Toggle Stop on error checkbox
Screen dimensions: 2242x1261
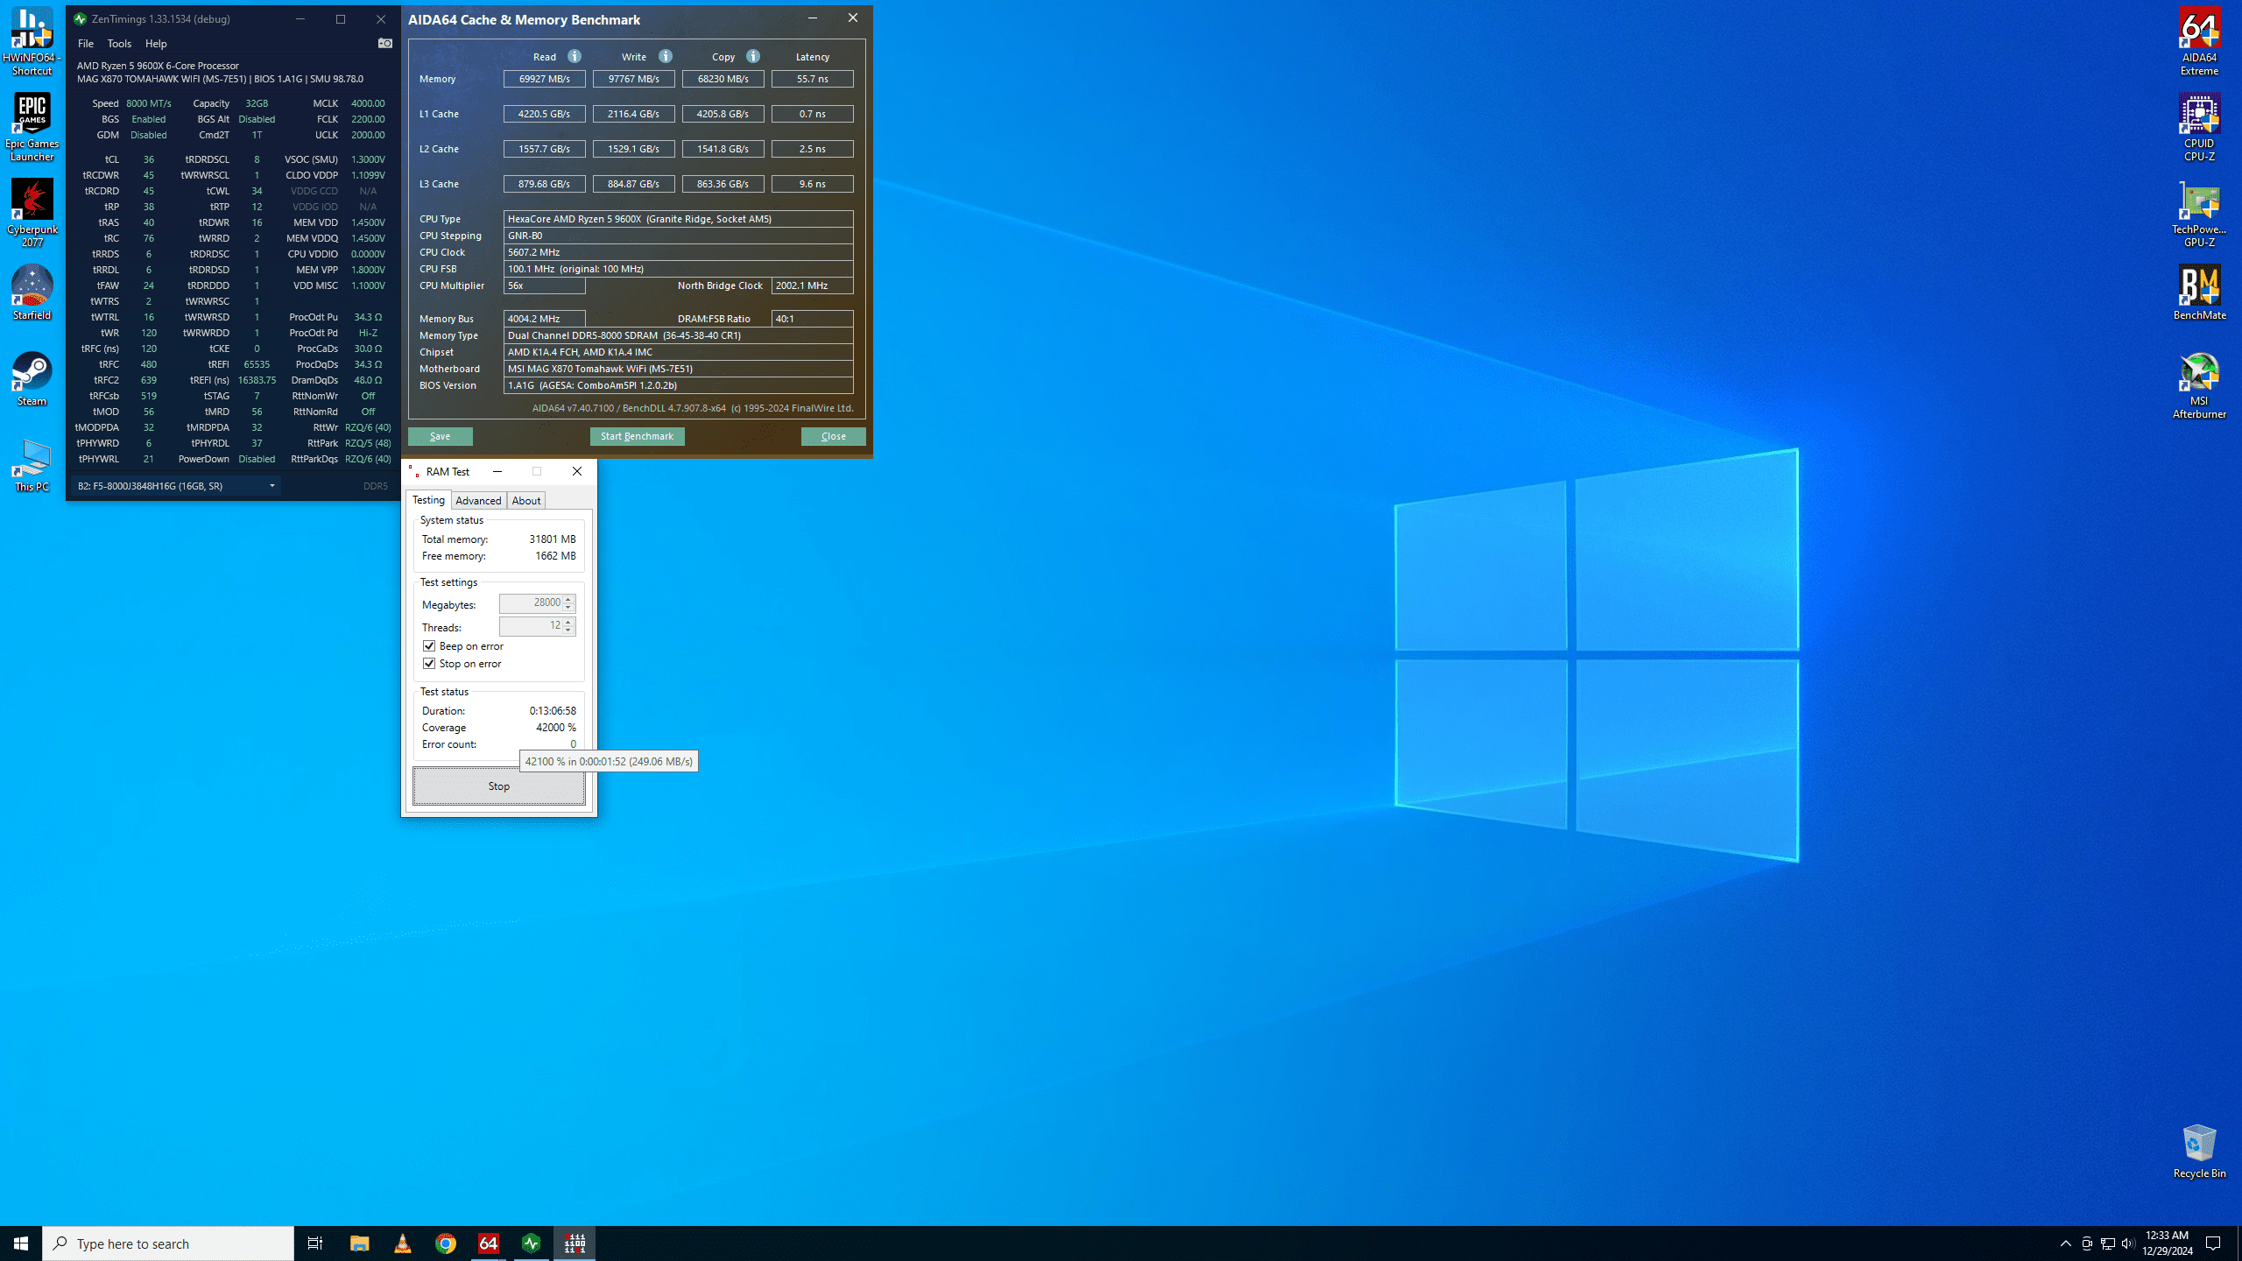429,664
